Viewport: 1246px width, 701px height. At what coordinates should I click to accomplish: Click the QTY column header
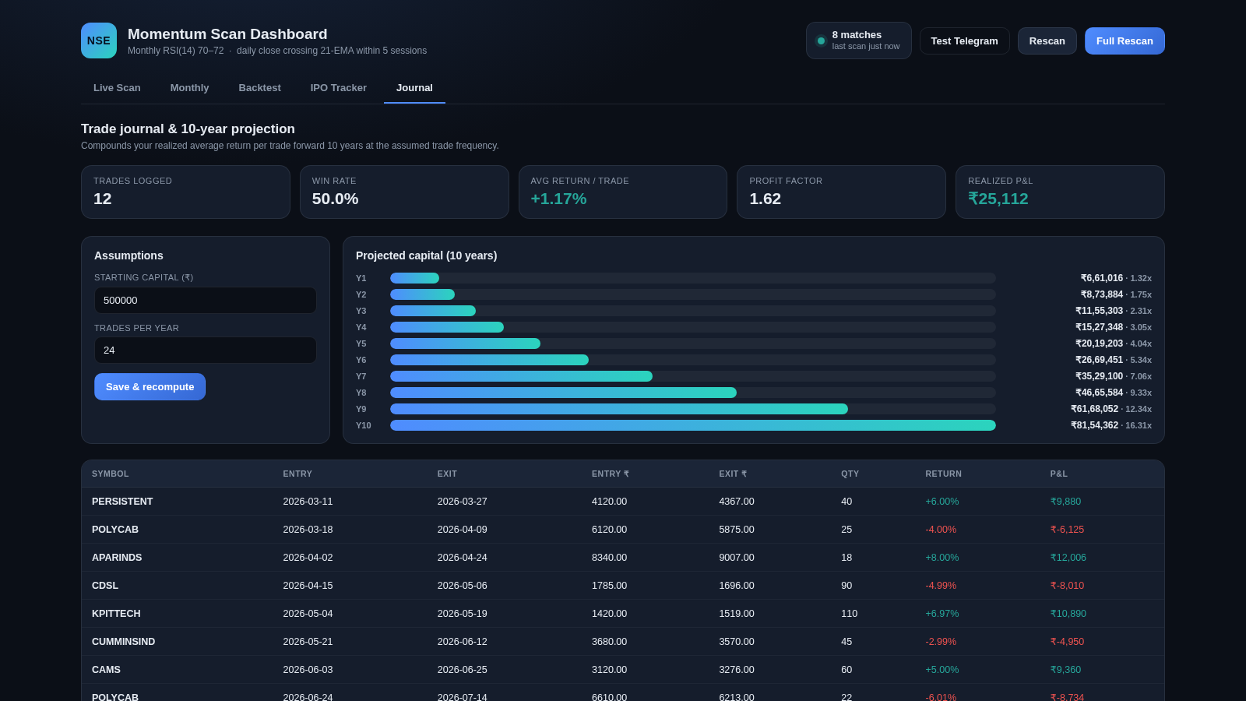point(850,474)
